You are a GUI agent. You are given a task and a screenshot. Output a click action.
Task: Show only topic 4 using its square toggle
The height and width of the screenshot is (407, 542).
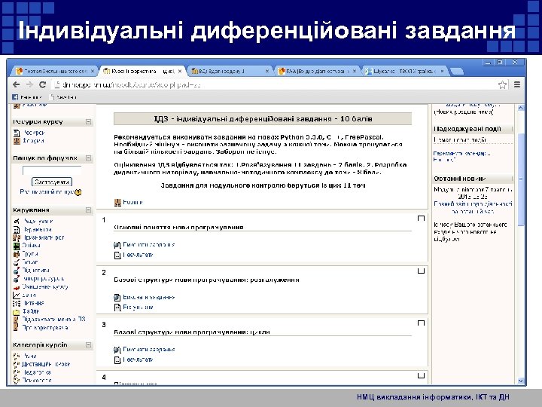(421, 375)
